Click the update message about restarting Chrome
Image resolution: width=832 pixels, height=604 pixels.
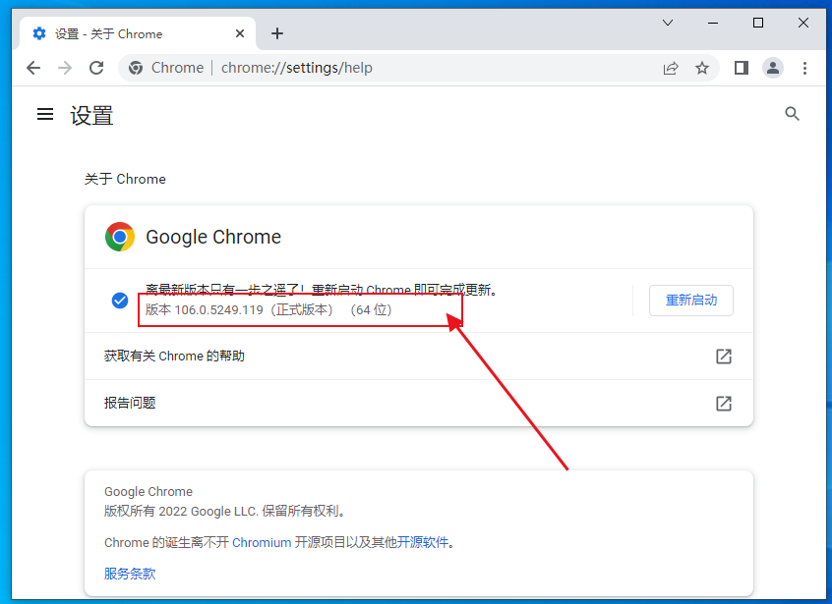(x=322, y=290)
